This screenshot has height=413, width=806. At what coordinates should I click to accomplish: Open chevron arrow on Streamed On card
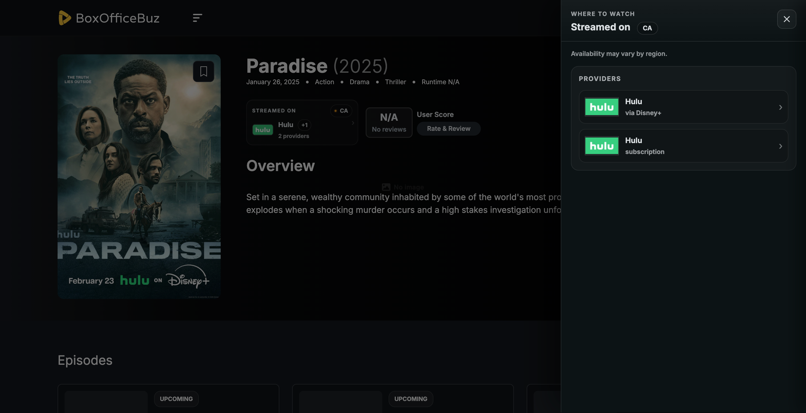[353, 123]
